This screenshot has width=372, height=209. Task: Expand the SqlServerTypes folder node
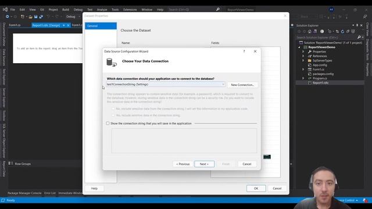tap(303, 60)
